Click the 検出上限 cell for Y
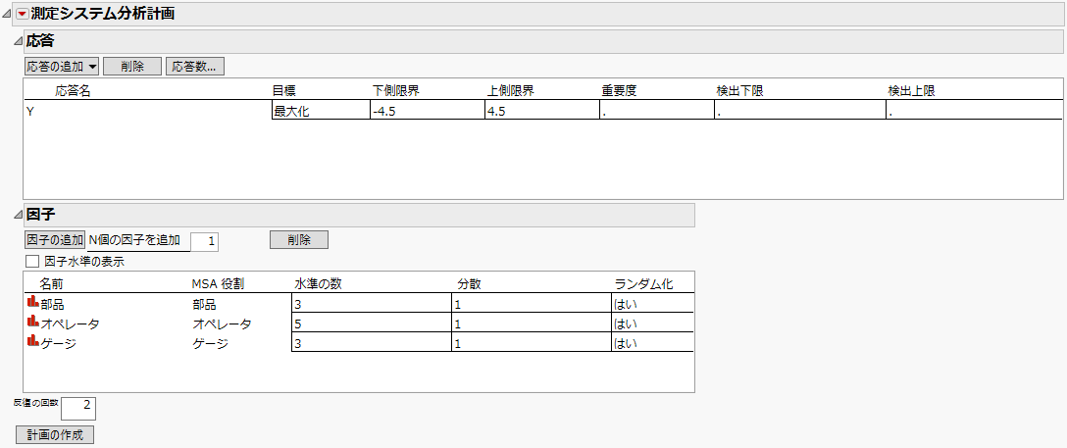This screenshot has height=448, width=1067. point(975,112)
